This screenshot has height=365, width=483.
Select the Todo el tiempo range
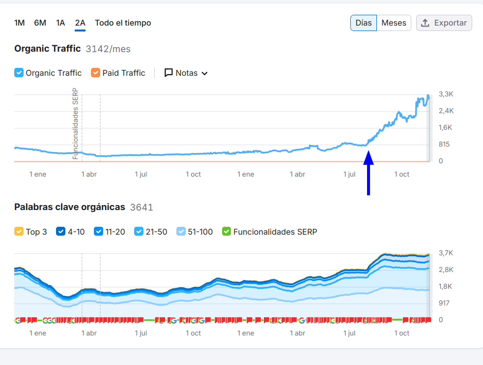click(x=123, y=23)
